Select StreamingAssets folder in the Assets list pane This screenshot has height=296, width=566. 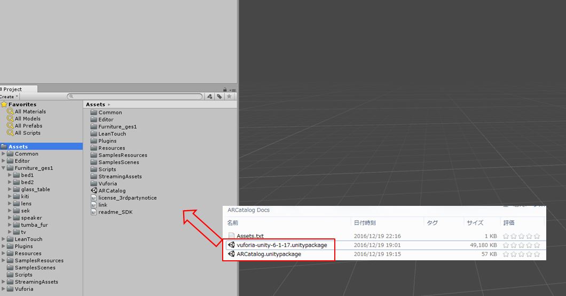(116, 177)
